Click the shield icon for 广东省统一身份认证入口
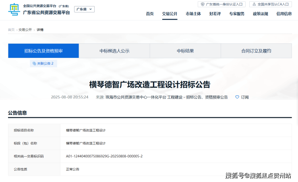Viewport: 298px width, 182px height. (x=203, y=4)
